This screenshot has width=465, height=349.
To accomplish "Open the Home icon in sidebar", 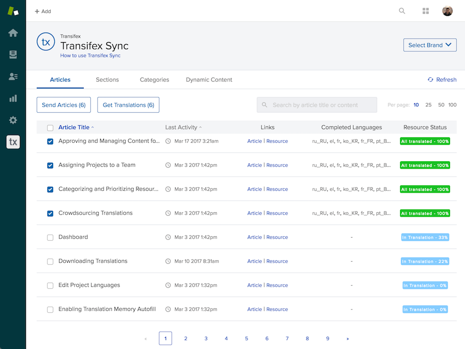I will point(13,33).
